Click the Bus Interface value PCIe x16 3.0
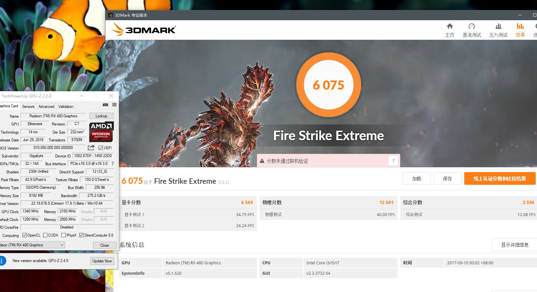Image resolution: width=537 pixels, height=292 pixels. coord(89,164)
